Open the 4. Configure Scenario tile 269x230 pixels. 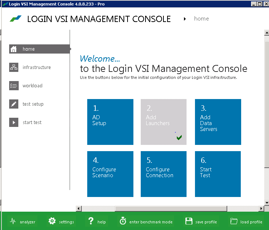pos(110,174)
